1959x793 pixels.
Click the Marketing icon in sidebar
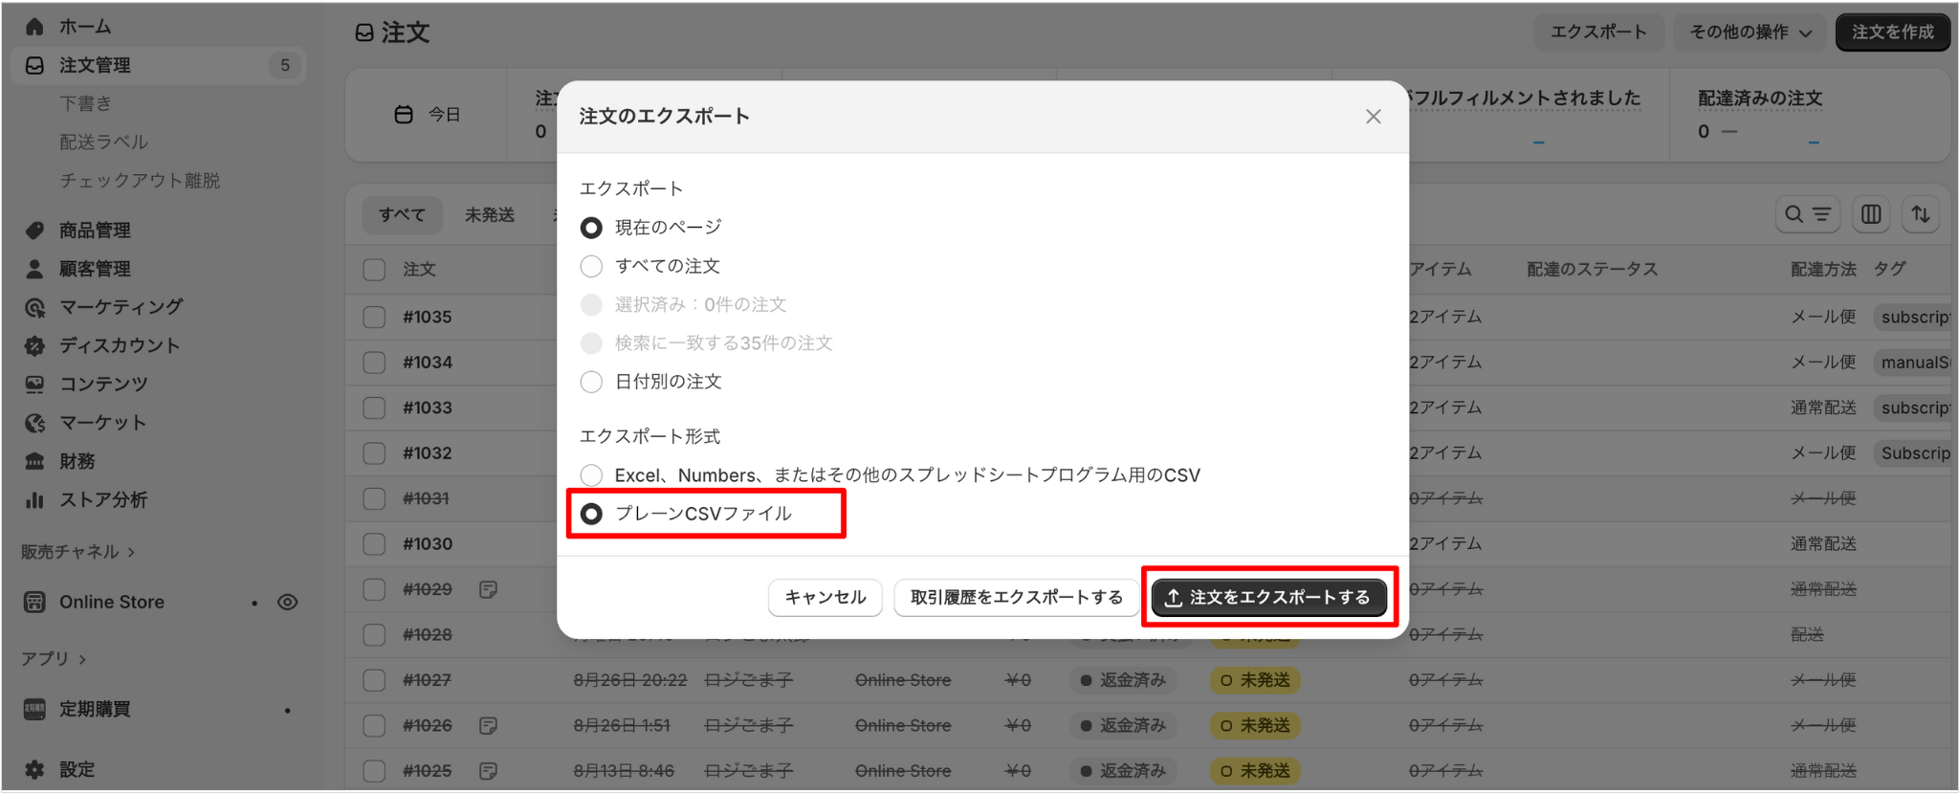coord(35,307)
